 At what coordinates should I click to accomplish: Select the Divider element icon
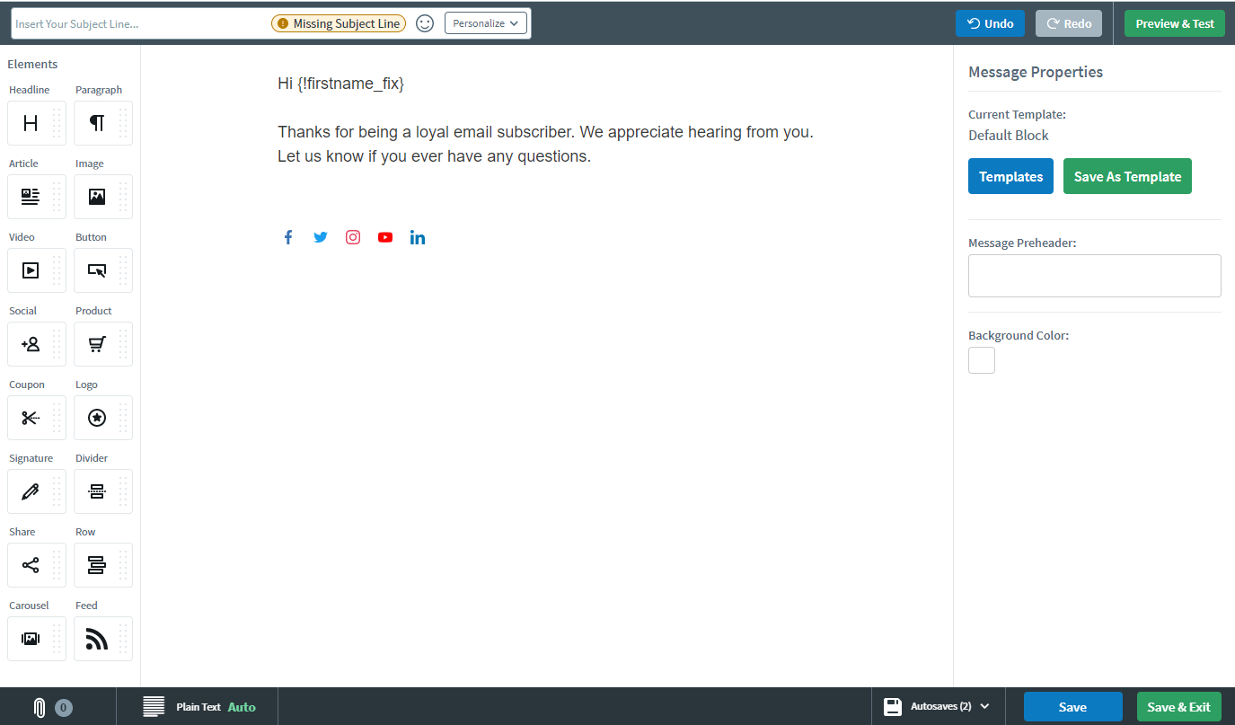click(97, 491)
